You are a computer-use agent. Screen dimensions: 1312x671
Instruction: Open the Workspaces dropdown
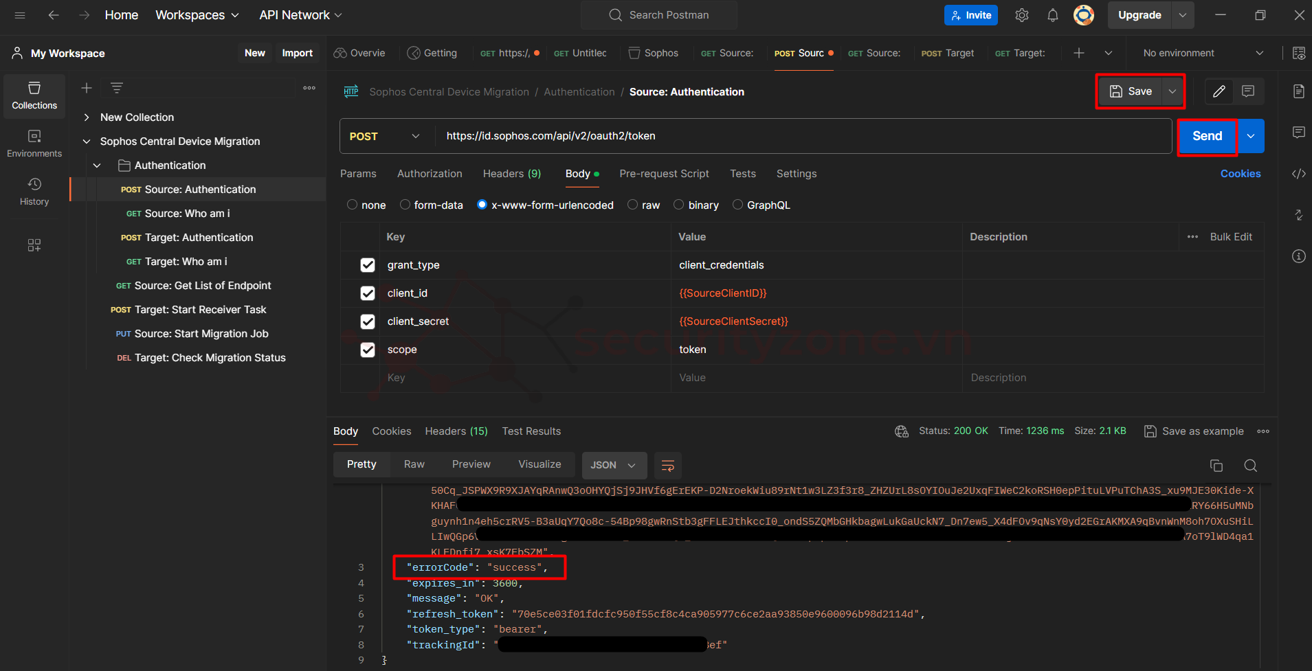197,15
